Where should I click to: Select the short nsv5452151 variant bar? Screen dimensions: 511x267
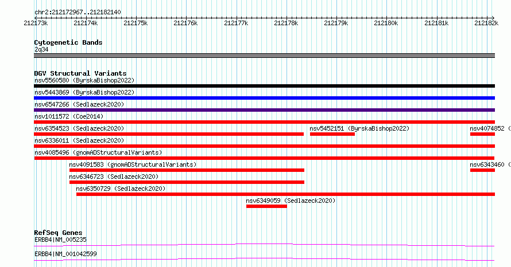pos(332,134)
